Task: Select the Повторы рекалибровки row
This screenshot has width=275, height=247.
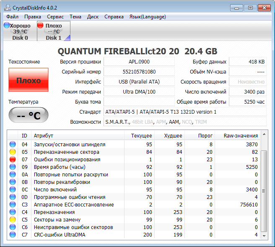Action: tap(134, 182)
